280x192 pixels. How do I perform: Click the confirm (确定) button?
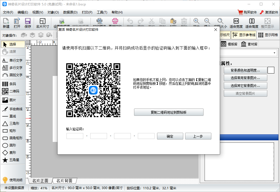click(x=170, y=136)
